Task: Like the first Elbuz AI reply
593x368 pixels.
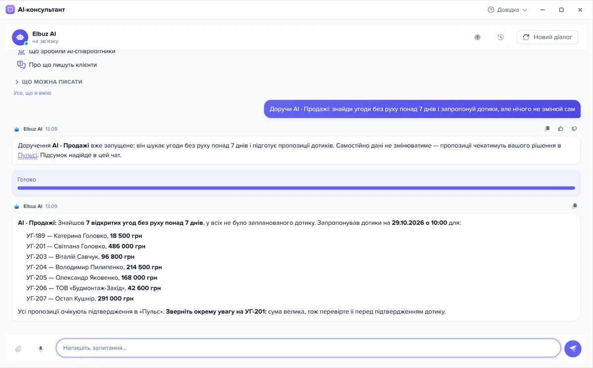Action: (x=560, y=129)
